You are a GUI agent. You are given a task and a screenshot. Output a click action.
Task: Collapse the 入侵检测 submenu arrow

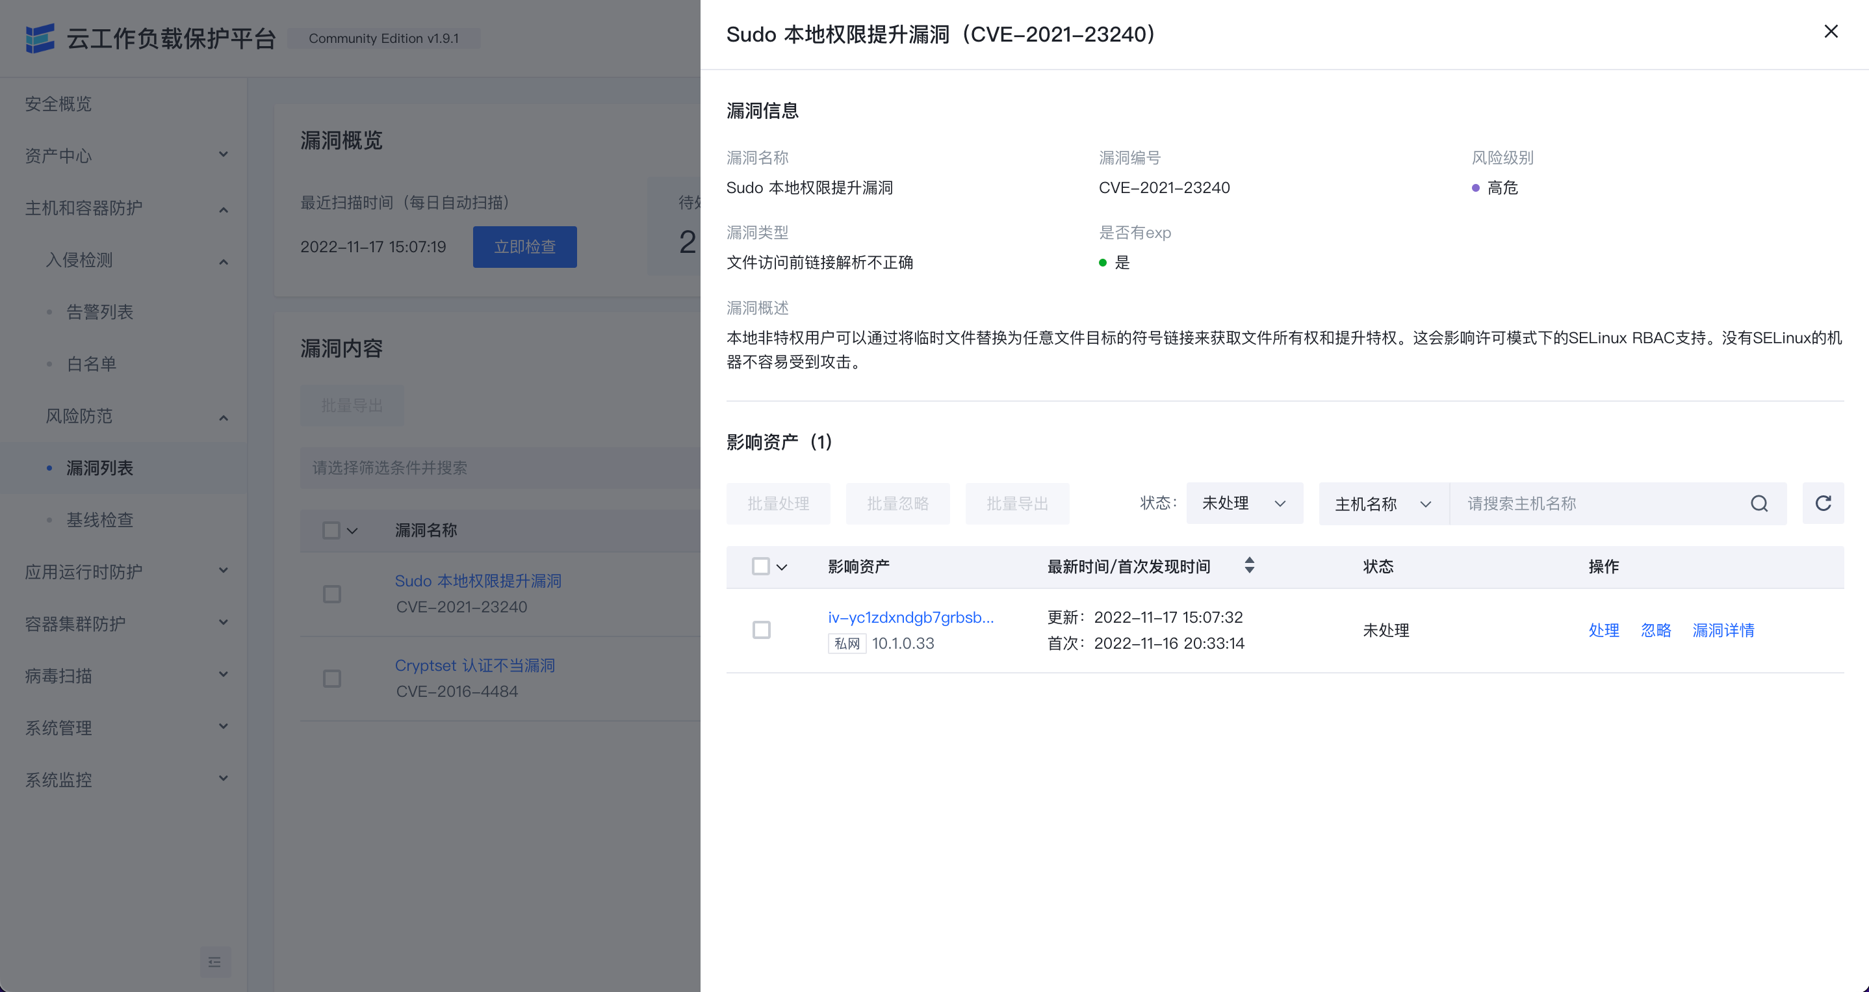pos(224,261)
